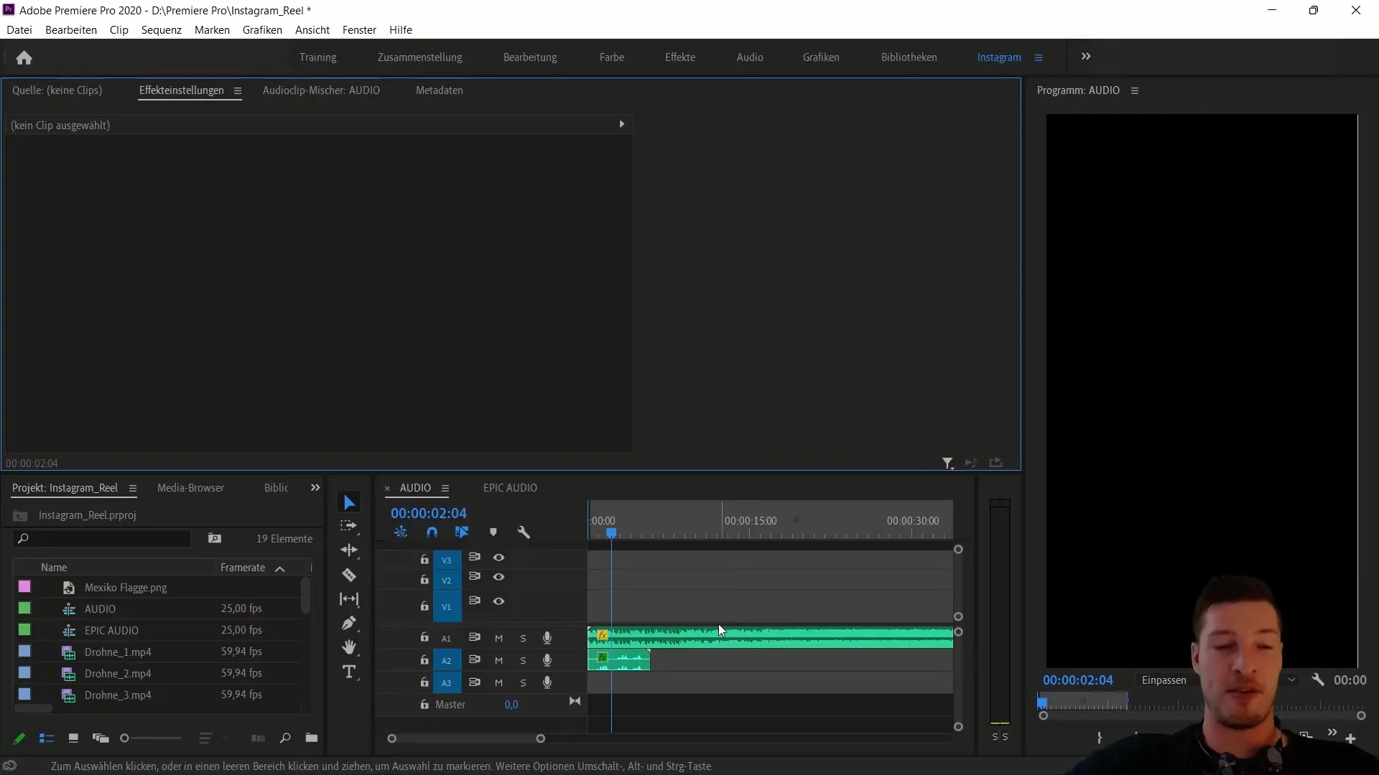The width and height of the screenshot is (1379, 775).
Task: Toggle write-protect pencil icon in project panel
Action: 19,738
